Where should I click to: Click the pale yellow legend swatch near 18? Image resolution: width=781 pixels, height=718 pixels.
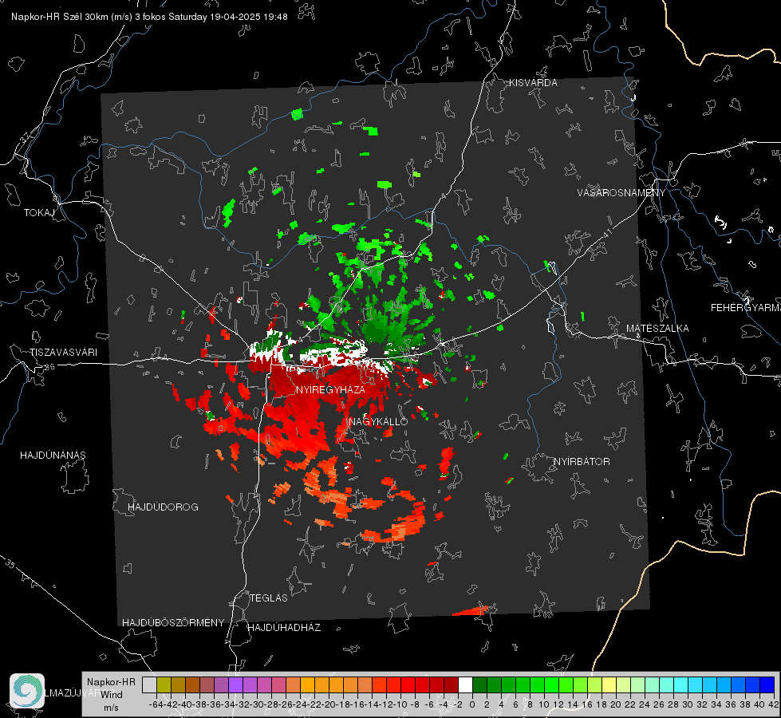click(609, 684)
